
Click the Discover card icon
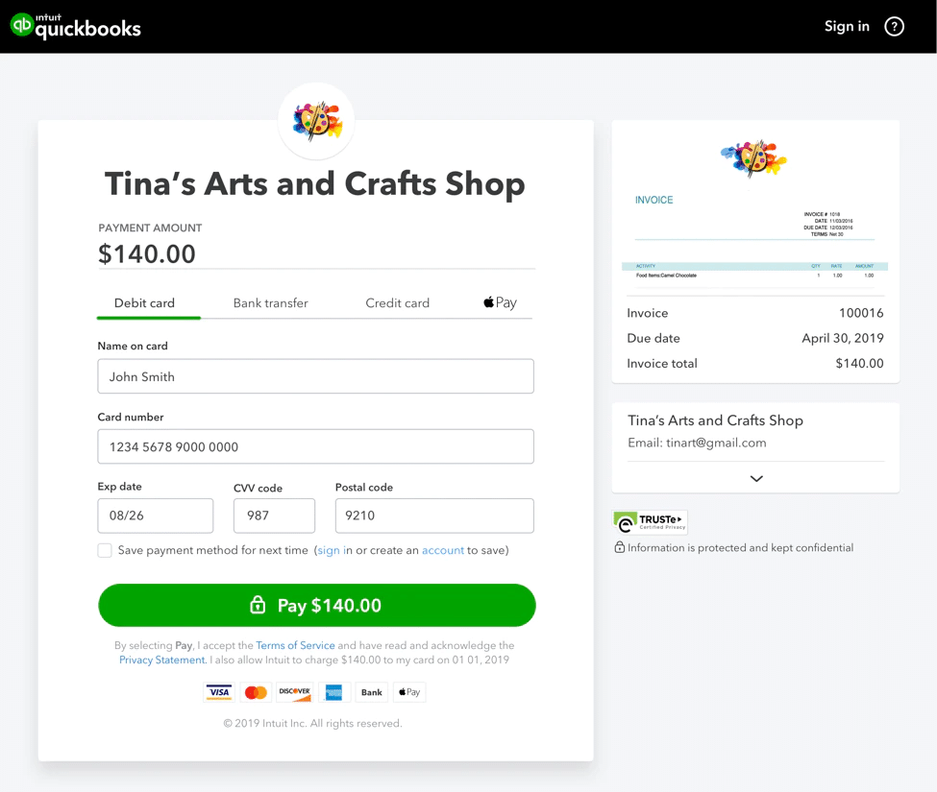[294, 691]
